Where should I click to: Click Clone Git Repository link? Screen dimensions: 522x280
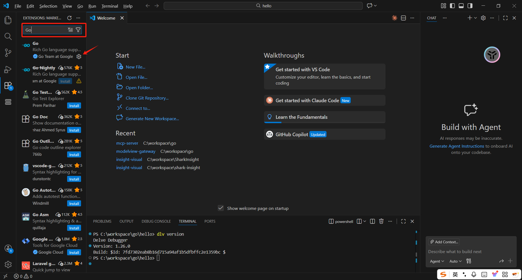147,98
